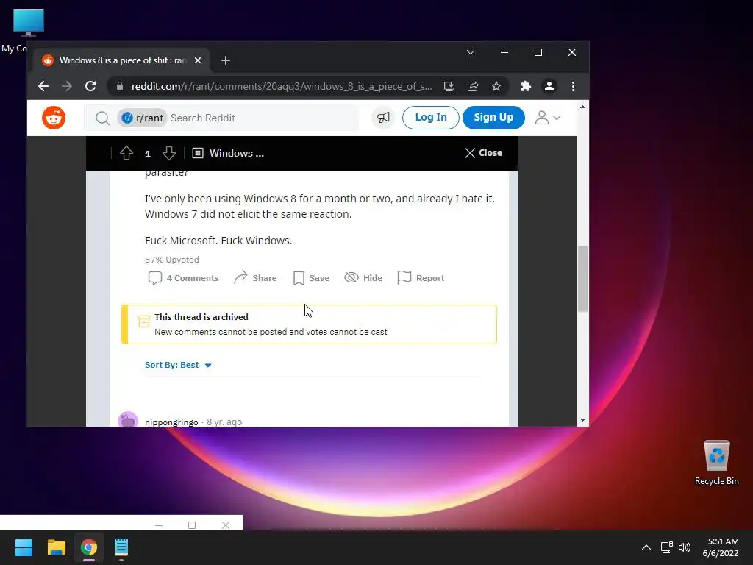Open Chrome profile icon

pos(549,87)
